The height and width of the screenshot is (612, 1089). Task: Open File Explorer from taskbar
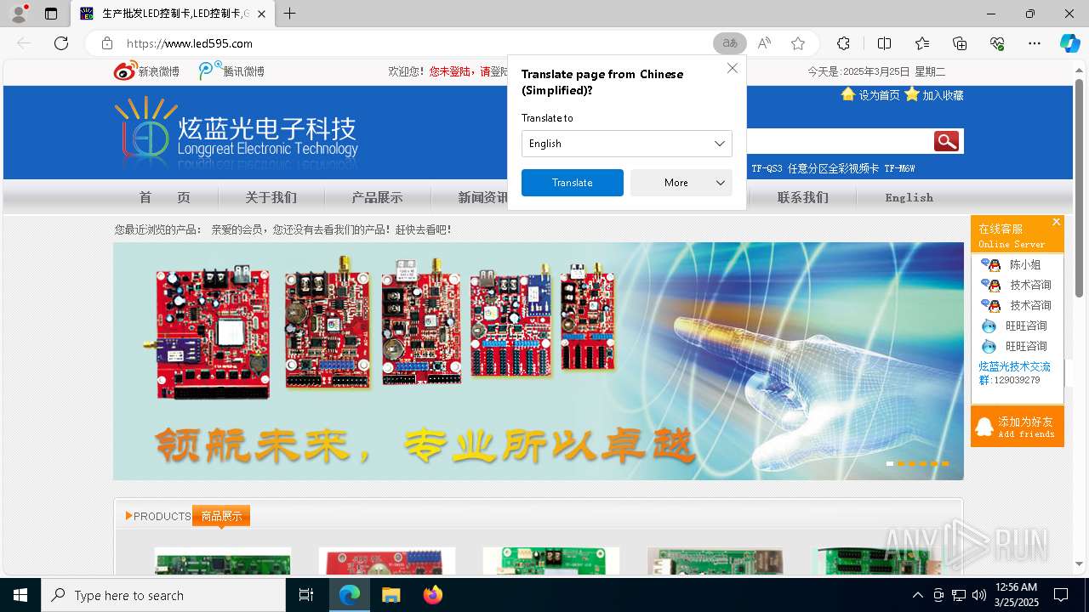click(391, 595)
